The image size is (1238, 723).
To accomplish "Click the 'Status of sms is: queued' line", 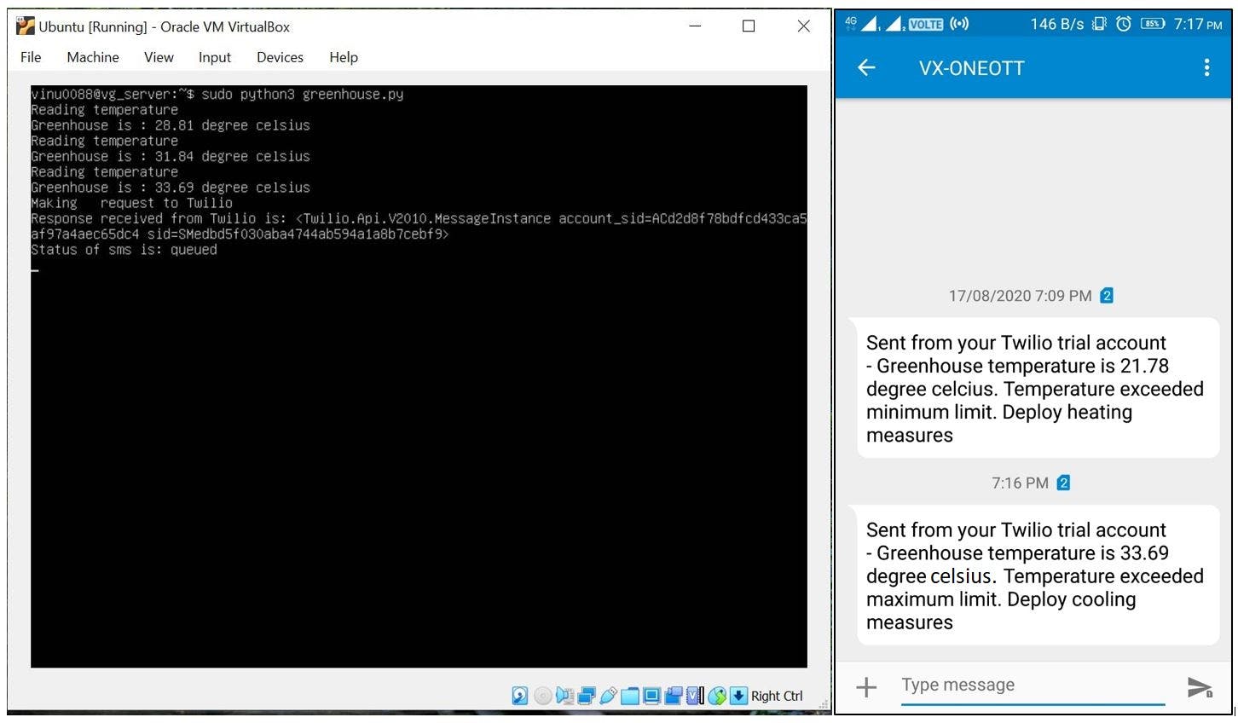I will 124,250.
